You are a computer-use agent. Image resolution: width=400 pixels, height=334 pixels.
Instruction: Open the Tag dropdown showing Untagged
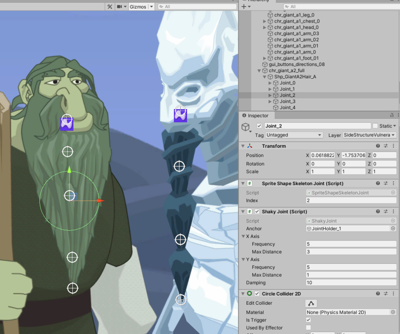pos(294,135)
